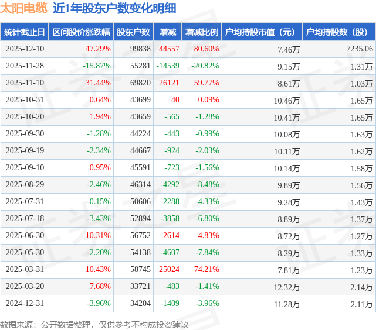The height and width of the screenshot is (330, 376).
Task: Click the 增减比例 column header
Action: [x=202, y=33]
